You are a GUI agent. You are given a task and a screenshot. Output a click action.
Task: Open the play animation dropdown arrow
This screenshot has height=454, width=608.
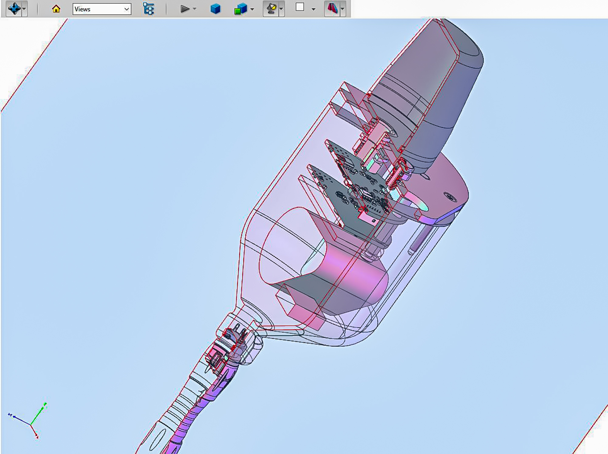pos(195,9)
